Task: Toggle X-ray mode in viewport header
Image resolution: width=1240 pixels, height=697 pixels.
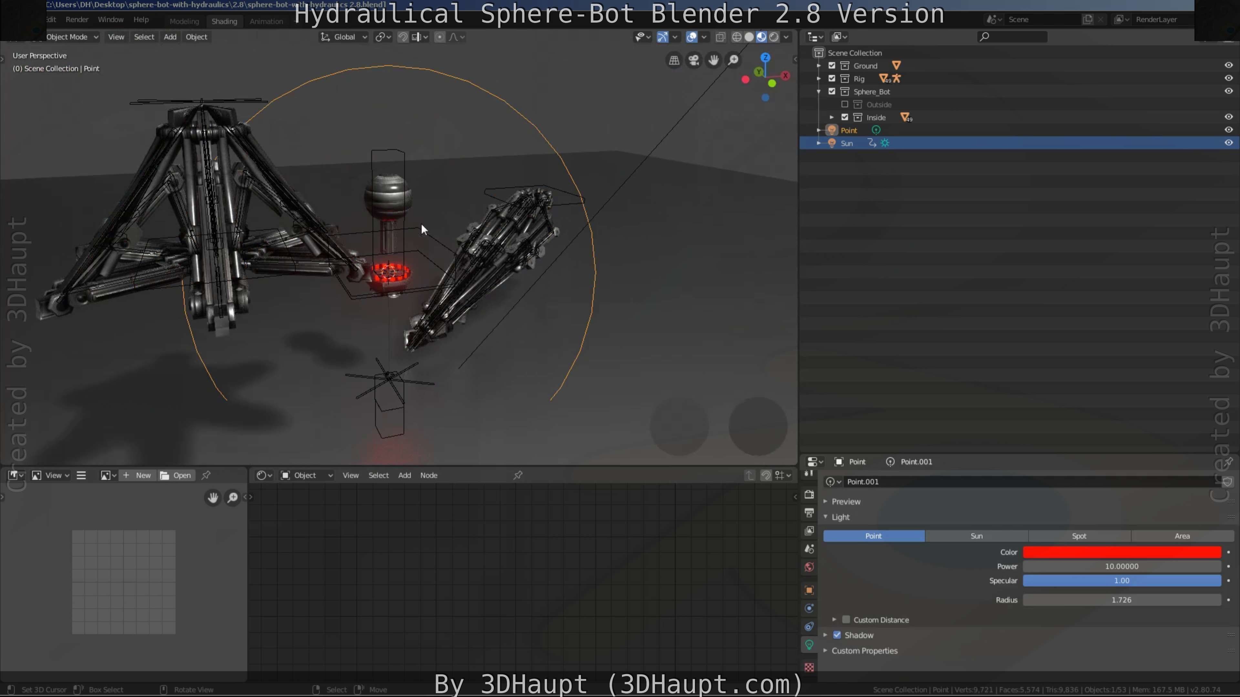Action: 721,37
